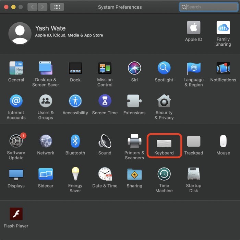The width and height of the screenshot is (240, 240).
Task: Click the Yash Wate profile picture
Action: pyautogui.click(x=20, y=33)
